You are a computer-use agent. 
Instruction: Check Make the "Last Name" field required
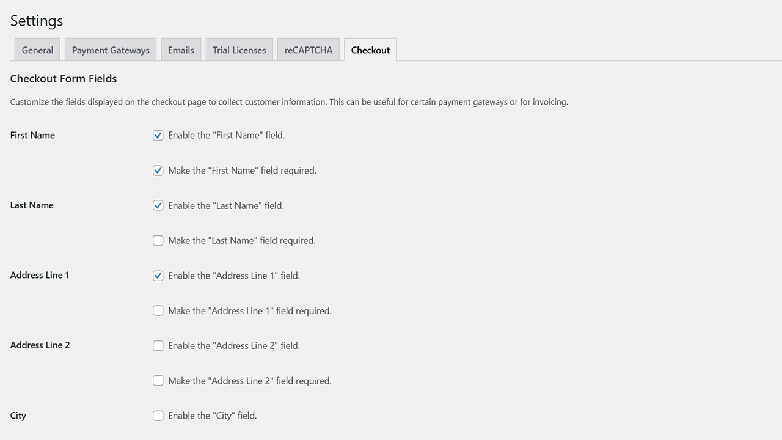tap(158, 241)
